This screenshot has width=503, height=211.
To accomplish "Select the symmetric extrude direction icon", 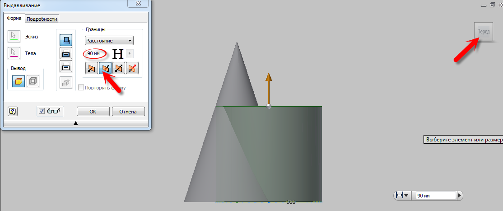I will (119, 68).
